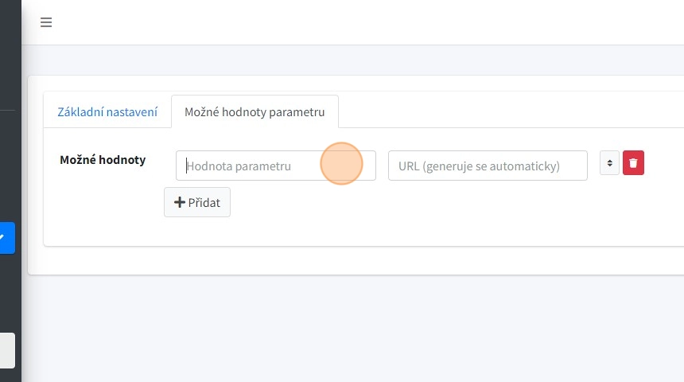
Task: Add a new possible value row
Action: point(197,203)
